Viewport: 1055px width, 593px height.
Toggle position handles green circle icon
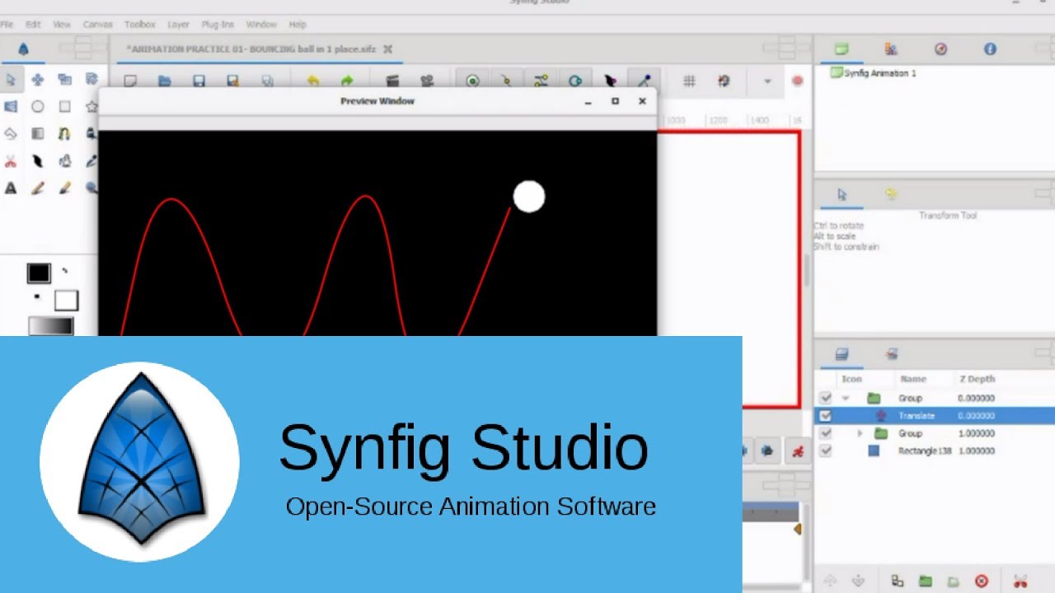[x=472, y=81]
